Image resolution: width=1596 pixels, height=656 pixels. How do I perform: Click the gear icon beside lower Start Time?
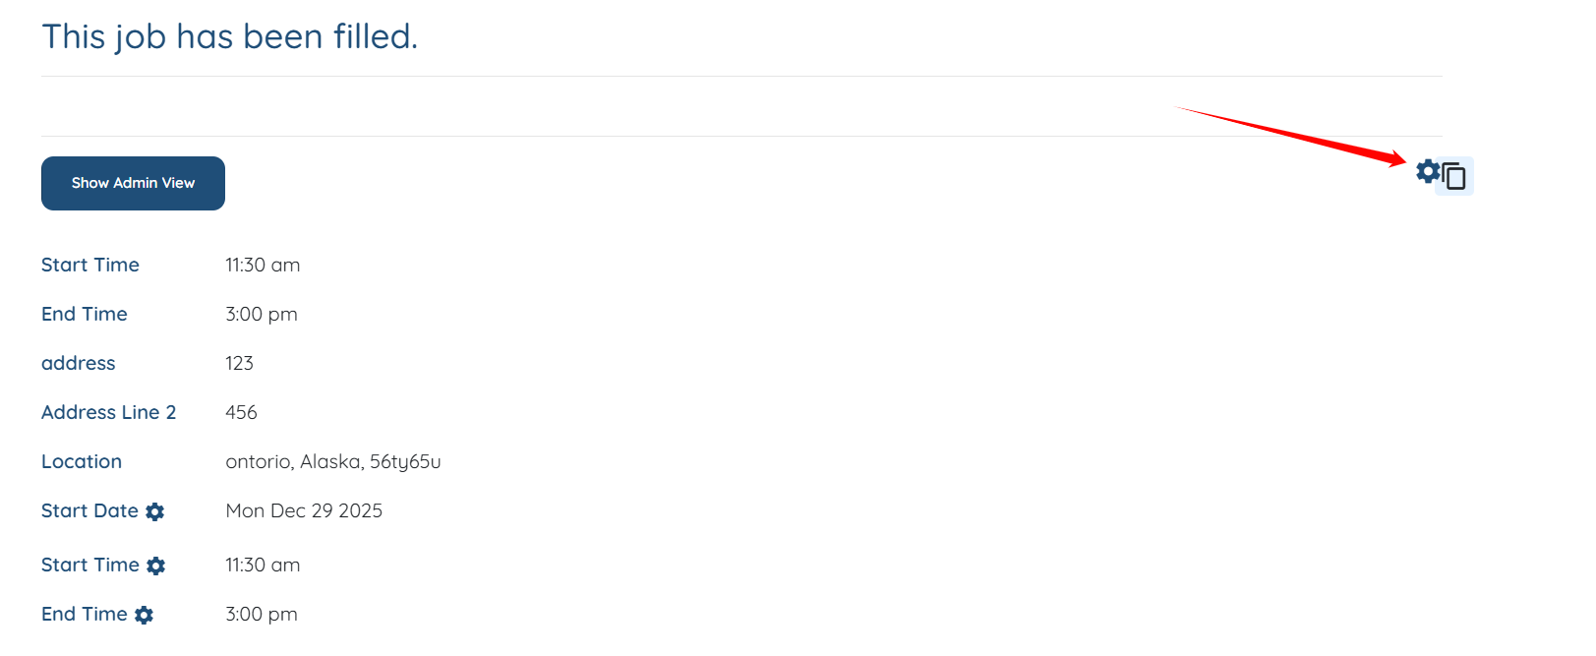156,566
